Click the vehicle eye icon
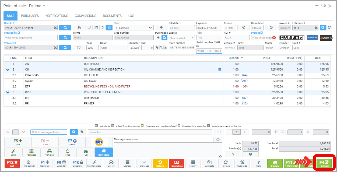Screen dimensions: 337x172 coord(166,48)
